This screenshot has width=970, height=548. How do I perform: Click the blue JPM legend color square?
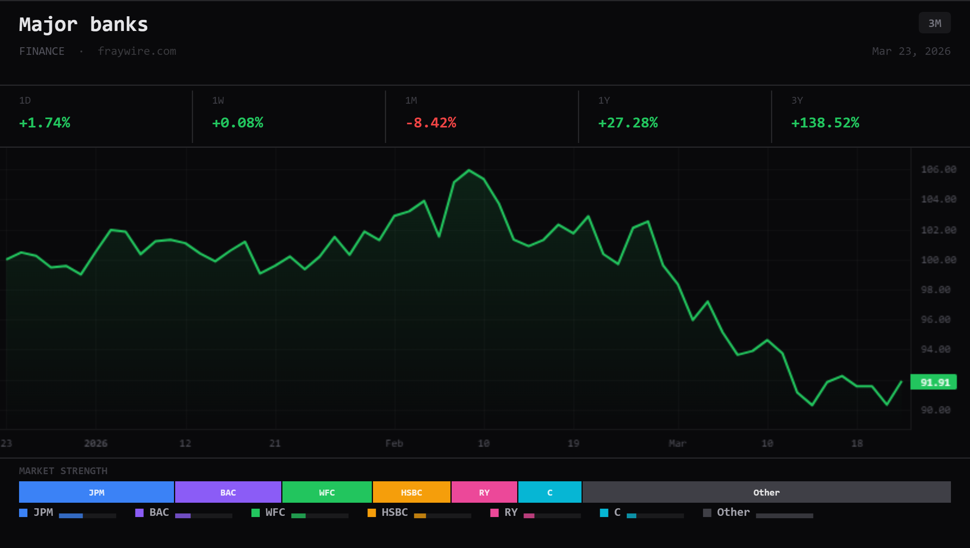tap(23, 513)
